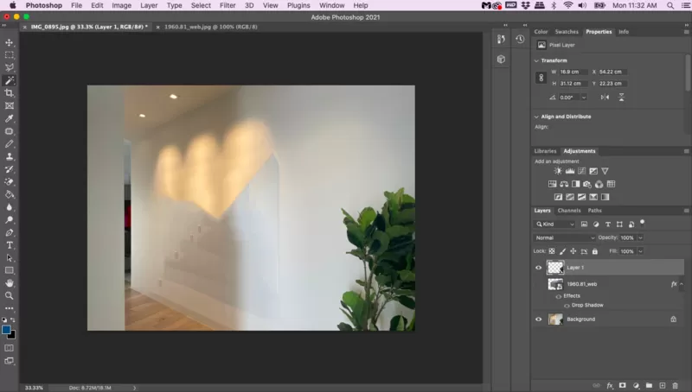Add a Hue/Saturation adjustment
Image resolution: width=692 pixels, height=392 pixels.
(x=552, y=184)
